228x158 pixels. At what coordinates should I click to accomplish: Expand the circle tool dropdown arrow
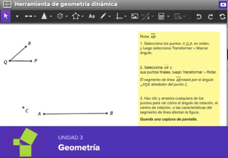pos(67,17)
